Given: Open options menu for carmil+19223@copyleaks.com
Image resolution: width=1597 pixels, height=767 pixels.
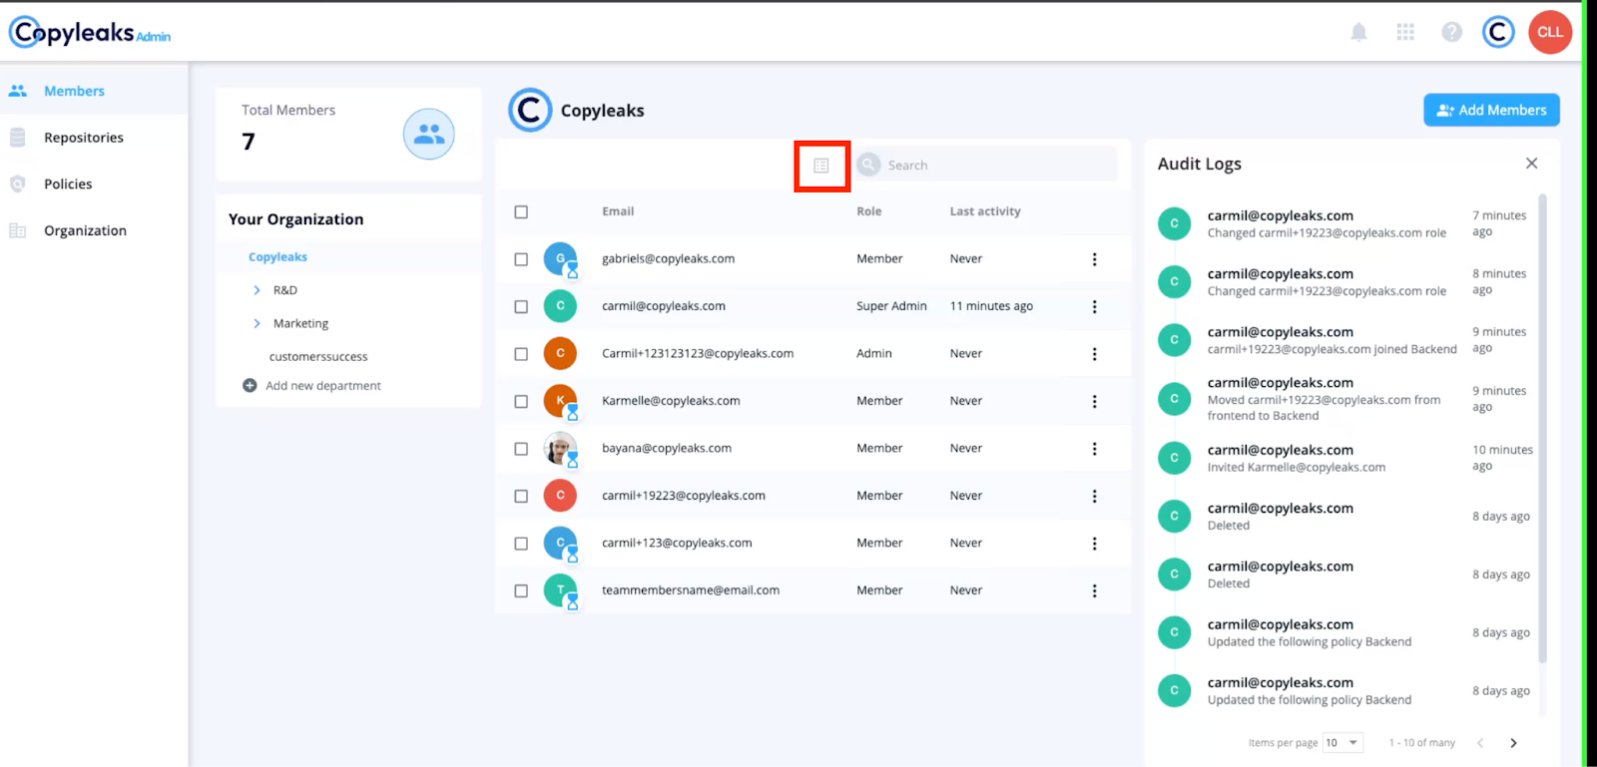Looking at the screenshot, I should [1094, 497].
